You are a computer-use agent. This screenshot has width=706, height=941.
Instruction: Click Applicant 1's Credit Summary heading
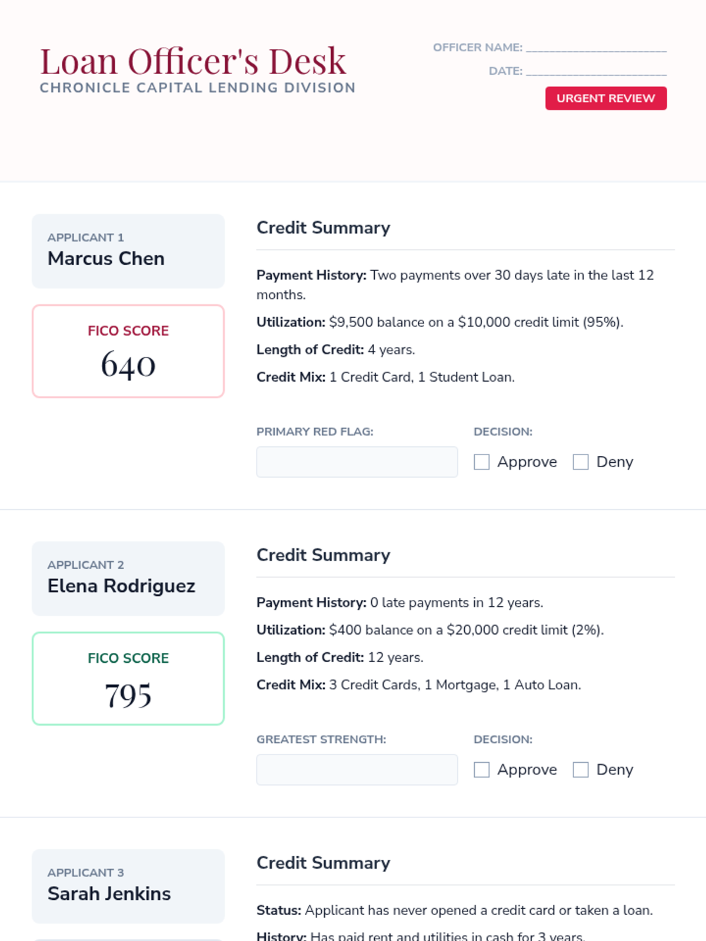(x=323, y=228)
